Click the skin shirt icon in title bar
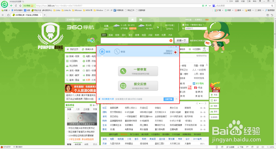The width and height of the screenshot is (276, 149). (260, 1)
